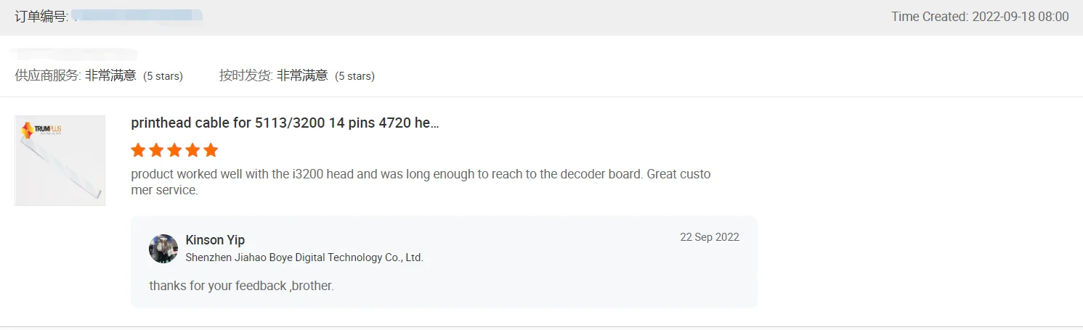Click the third orange rating star
1083x330 pixels.
[174, 150]
